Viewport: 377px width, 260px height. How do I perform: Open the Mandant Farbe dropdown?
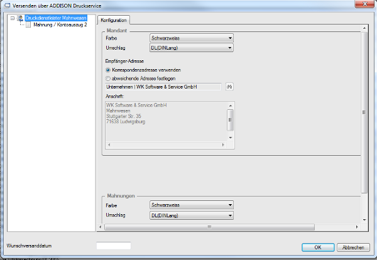pos(192,38)
